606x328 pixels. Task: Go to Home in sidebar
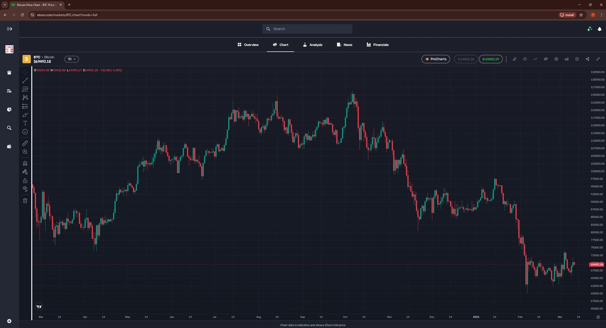point(9,72)
